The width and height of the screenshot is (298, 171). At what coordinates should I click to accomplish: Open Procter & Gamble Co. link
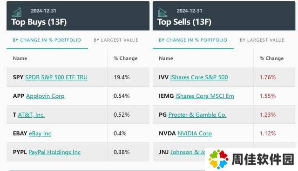tap(197, 114)
